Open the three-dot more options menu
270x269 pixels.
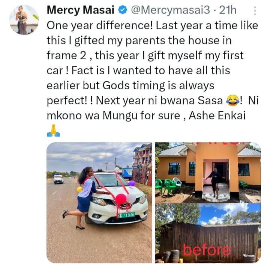[255, 11]
